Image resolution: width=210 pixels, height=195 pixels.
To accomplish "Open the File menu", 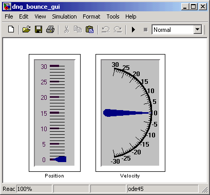I will [x=9, y=16].
